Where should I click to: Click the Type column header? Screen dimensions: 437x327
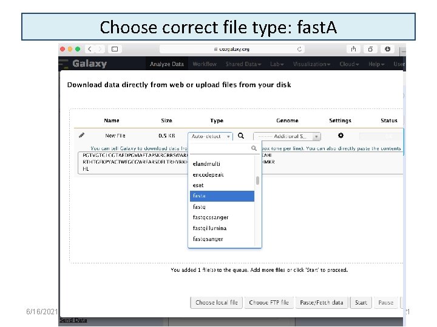(x=217, y=121)
